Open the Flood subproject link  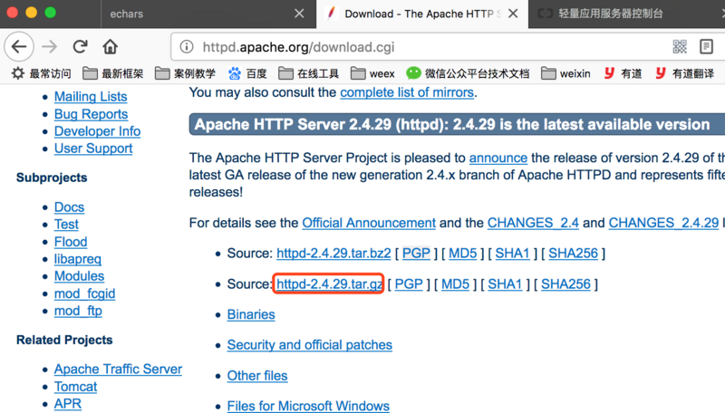tap(71, 242)
